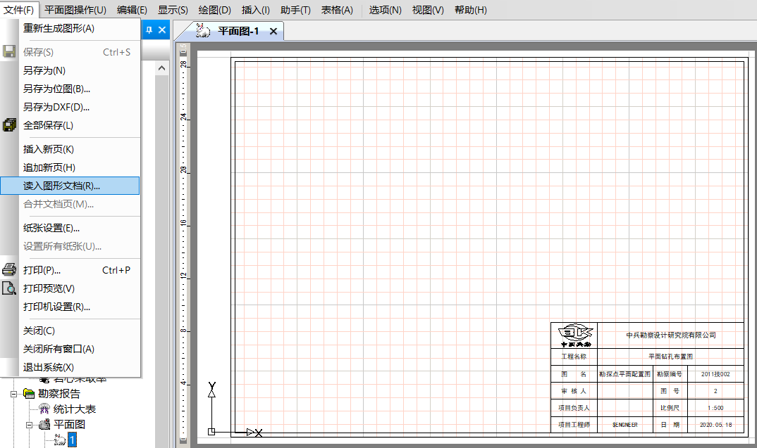Click the print preview magnifier icon
Image resolution: width=757 pixels, height=448 pixels.
coord(9,288)
